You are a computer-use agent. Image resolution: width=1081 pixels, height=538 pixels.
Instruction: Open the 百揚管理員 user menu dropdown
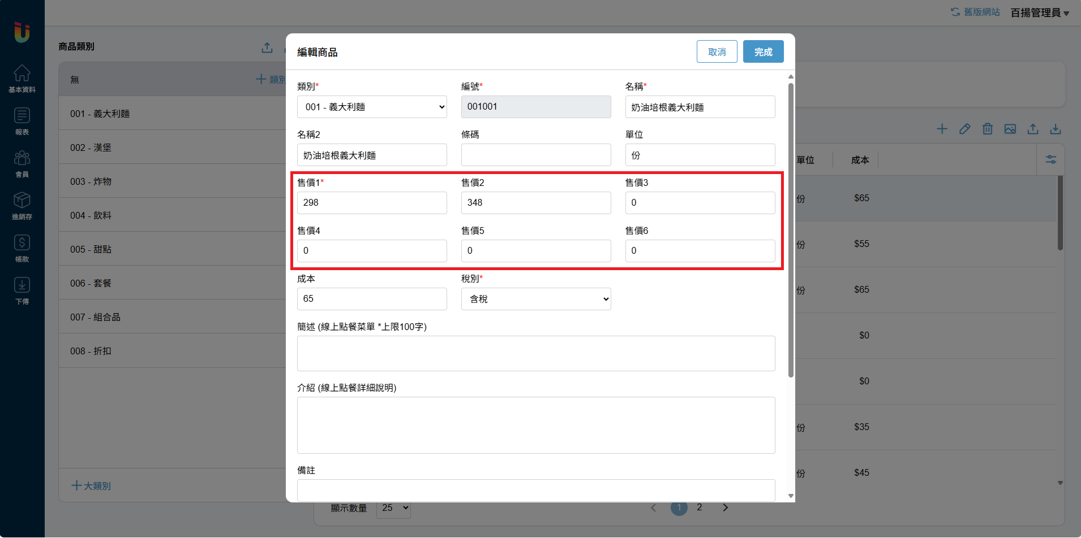click(x=1040, y=12)
